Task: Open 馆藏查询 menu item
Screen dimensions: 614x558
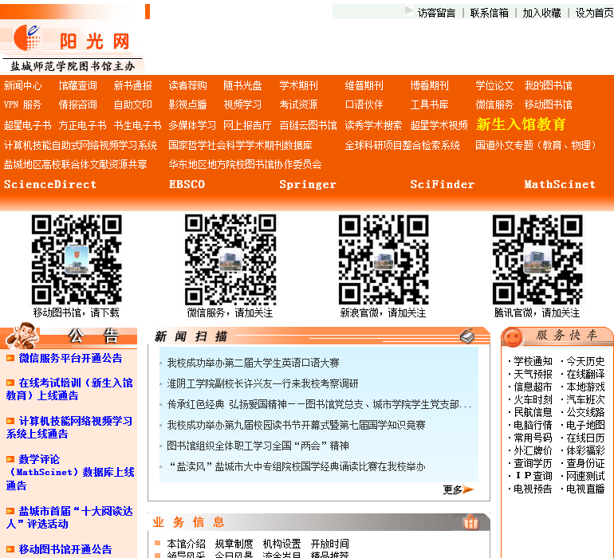Action: point(77,85)
